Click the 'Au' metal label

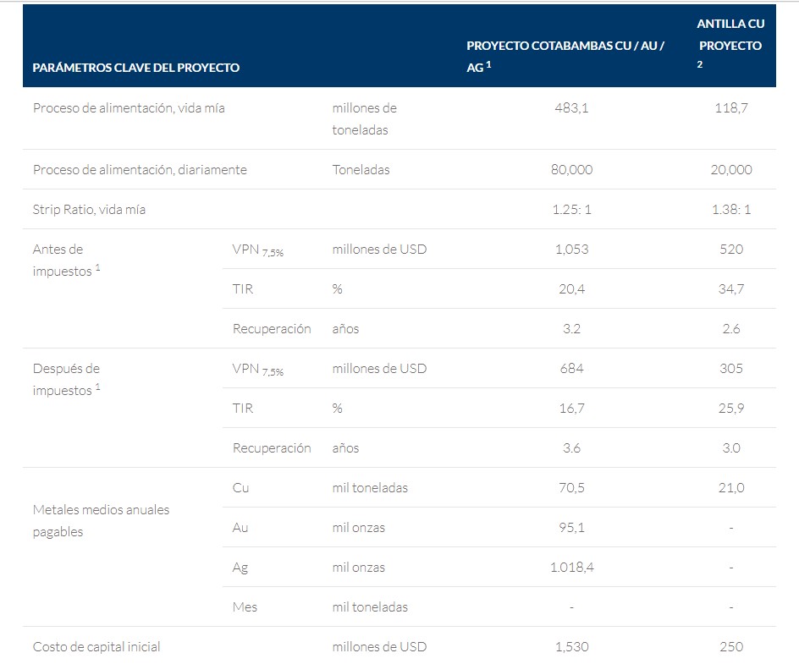(240, 527)
